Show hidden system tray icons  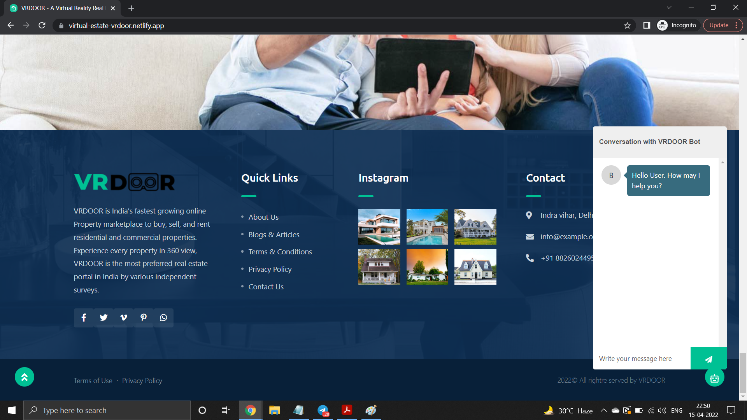click(x=603, y=410)
